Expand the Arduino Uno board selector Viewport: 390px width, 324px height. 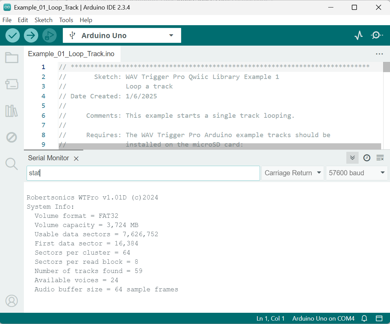[122, 35]
